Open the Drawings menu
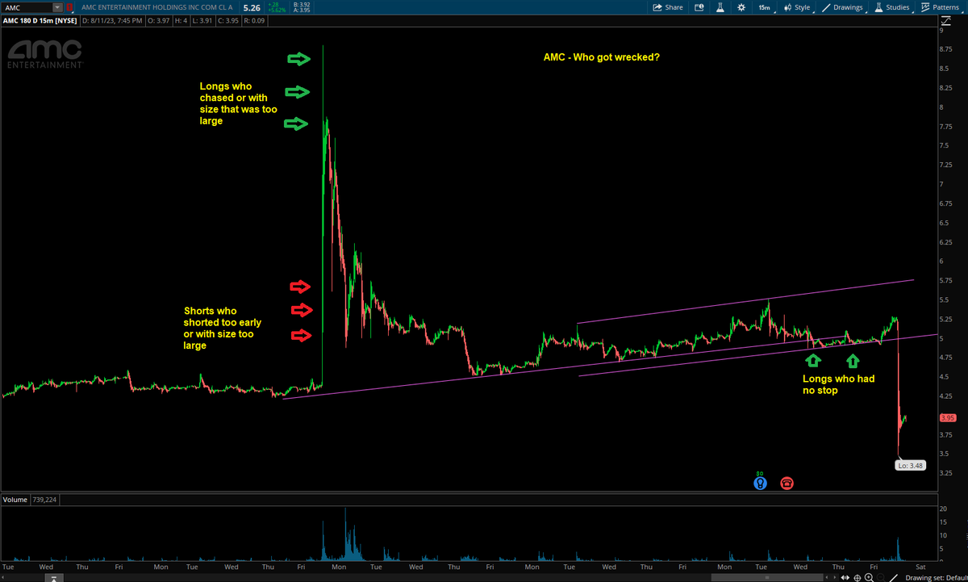This screenshot has width=968, height=582. (843, 7)
